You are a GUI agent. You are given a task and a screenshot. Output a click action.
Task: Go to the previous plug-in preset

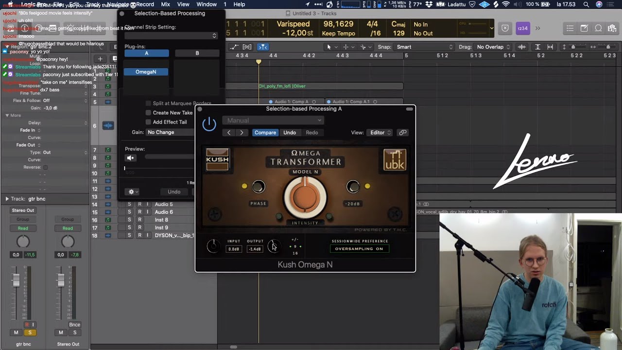(x=229, y=132)
